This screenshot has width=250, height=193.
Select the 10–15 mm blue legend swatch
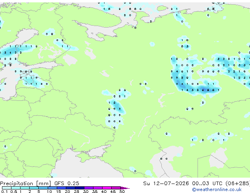point(52,188)
